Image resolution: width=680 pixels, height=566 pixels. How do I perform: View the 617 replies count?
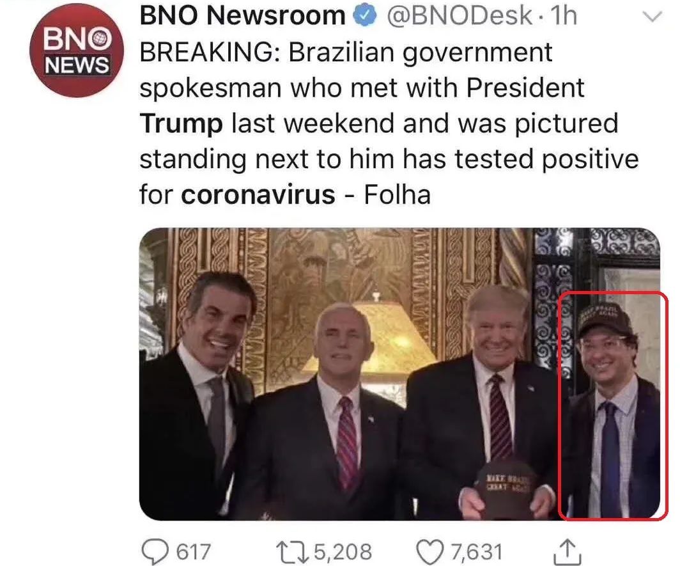pos(193,551)
